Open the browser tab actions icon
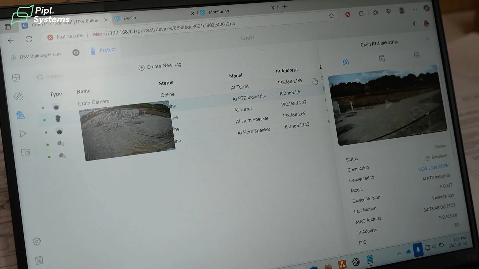The width and height of the screenshot is (479, 269). [x=8, y=27]
